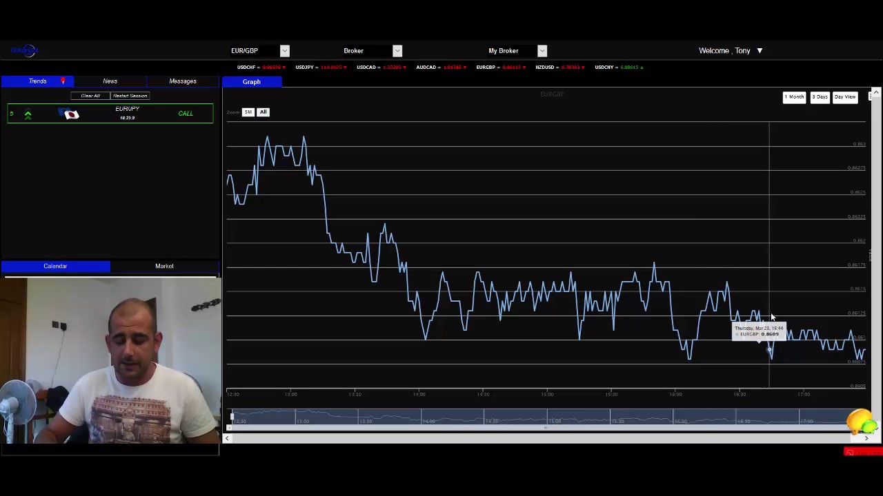Click the right scroll arrow below the chart

[866, 438]
